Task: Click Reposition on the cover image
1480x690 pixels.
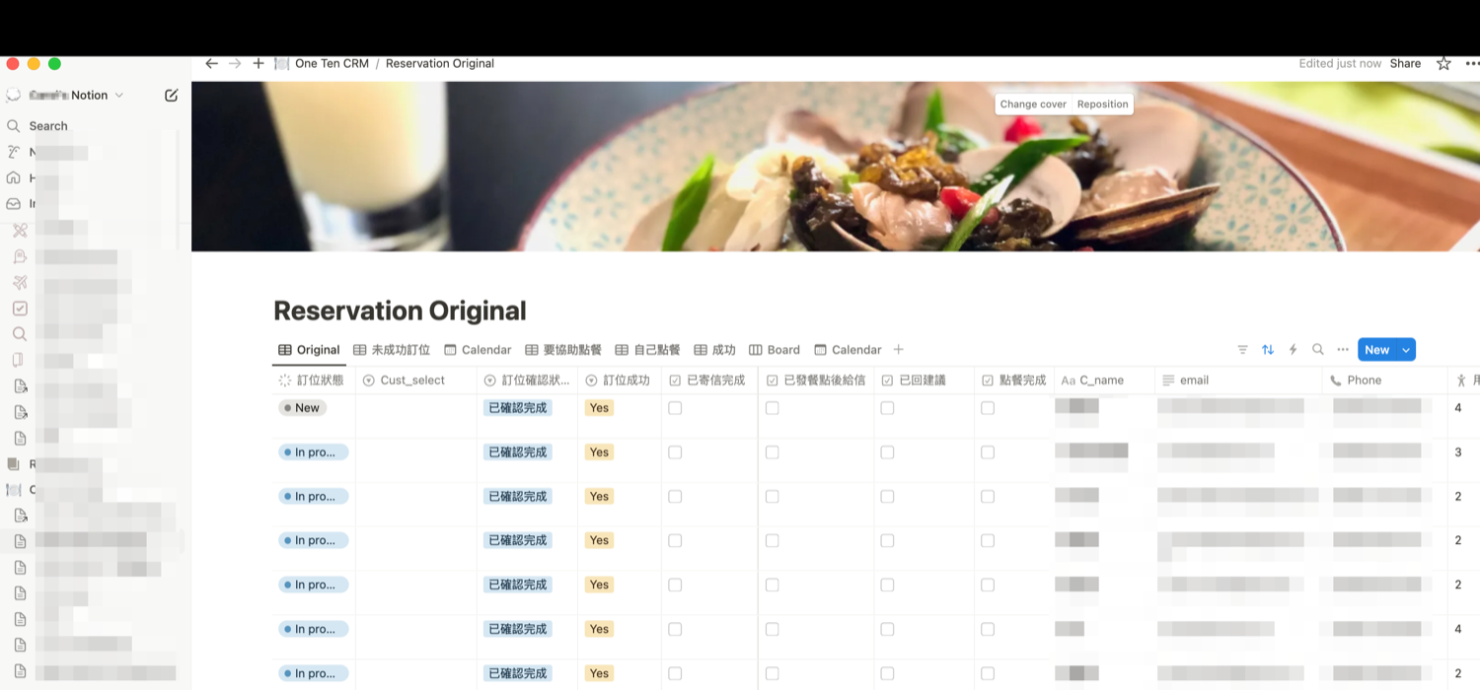Action: click(1102, 104)
